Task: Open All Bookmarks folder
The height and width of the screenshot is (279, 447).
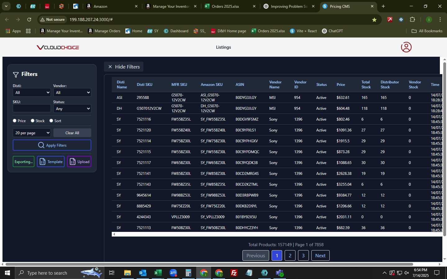Action: [x=427, y=31]
